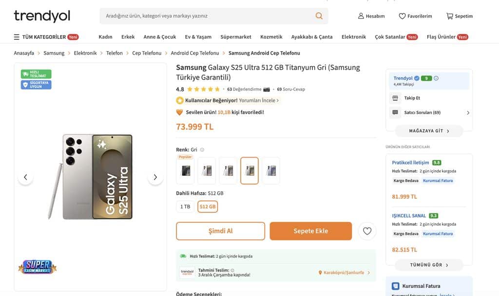Open the Sepetim cart icon
Viewport: 499px width, 296px height.
[x=450, y=16]
